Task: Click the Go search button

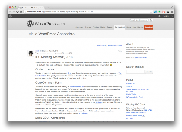Action: click(x=151, y=20)
